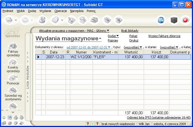The height and width of the screenshot is (127, 193).
Task: Select the blue database module icon
Action: pos(10,118)
